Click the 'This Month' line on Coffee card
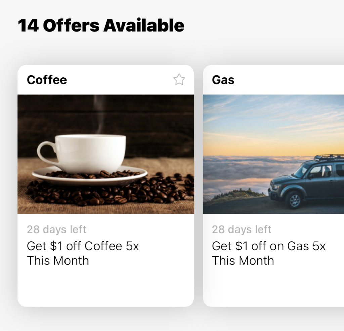344x331 pixels. pos(58,261)
